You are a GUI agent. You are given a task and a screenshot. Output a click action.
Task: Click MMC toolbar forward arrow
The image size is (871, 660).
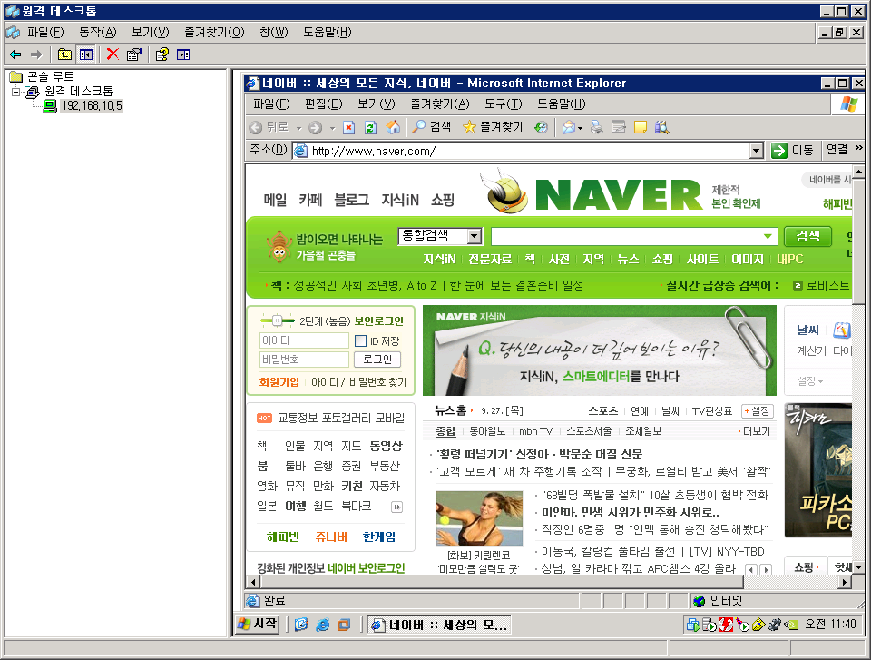tap(36, 54)
